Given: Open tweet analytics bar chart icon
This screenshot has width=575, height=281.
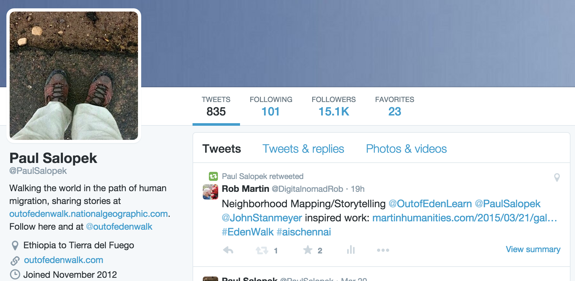Looking at the screenshot, I should 351,250.
